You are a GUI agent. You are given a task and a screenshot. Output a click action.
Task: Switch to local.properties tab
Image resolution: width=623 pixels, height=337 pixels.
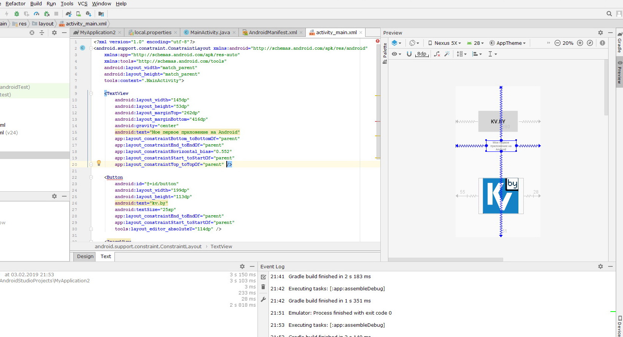pos(153,32)
